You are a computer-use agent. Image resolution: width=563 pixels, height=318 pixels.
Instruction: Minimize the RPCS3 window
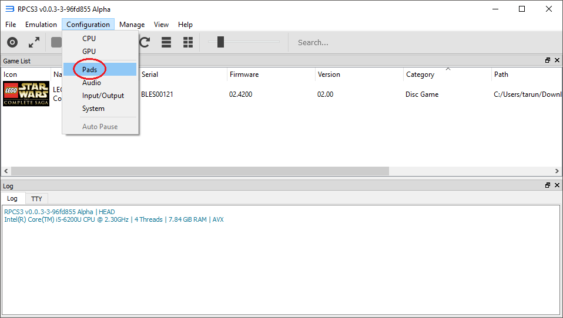click(495, 9)
